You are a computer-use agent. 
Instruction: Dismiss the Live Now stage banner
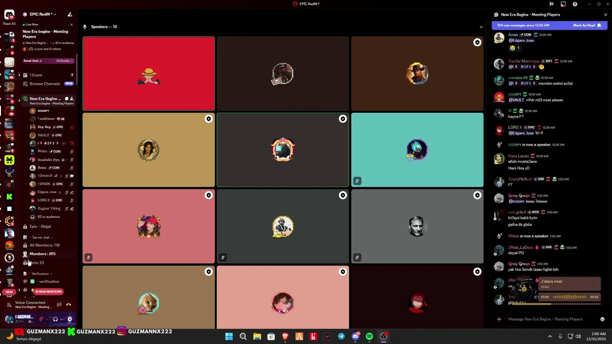(71, 24)
